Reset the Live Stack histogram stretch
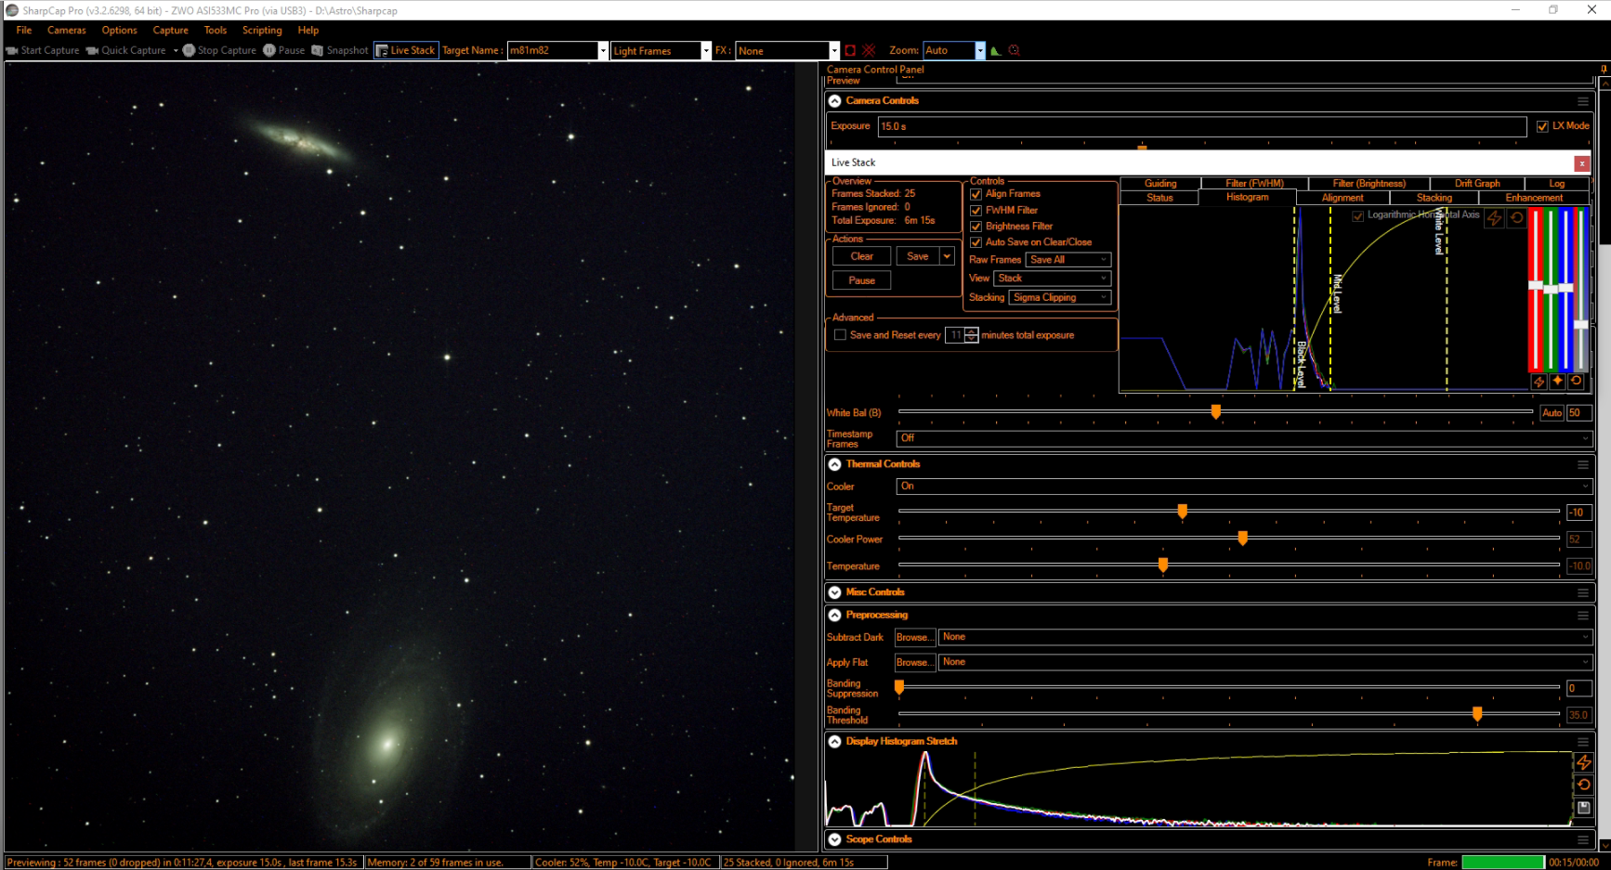 point(1516,217)
